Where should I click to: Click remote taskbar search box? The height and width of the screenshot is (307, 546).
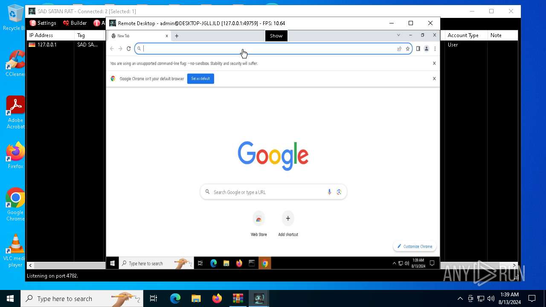[x=156, y=264]
